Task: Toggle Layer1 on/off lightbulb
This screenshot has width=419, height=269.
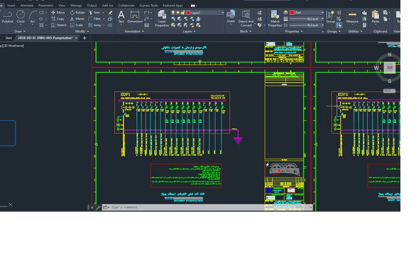Action: coord(173,13)
